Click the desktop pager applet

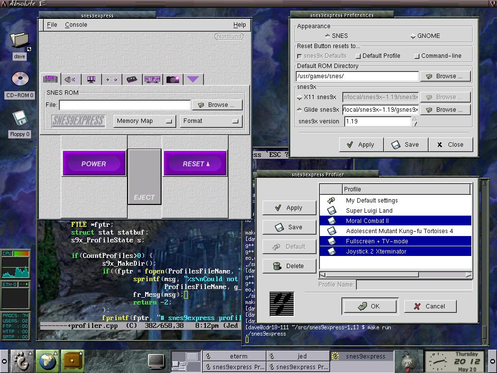click(x=186, y=361)
